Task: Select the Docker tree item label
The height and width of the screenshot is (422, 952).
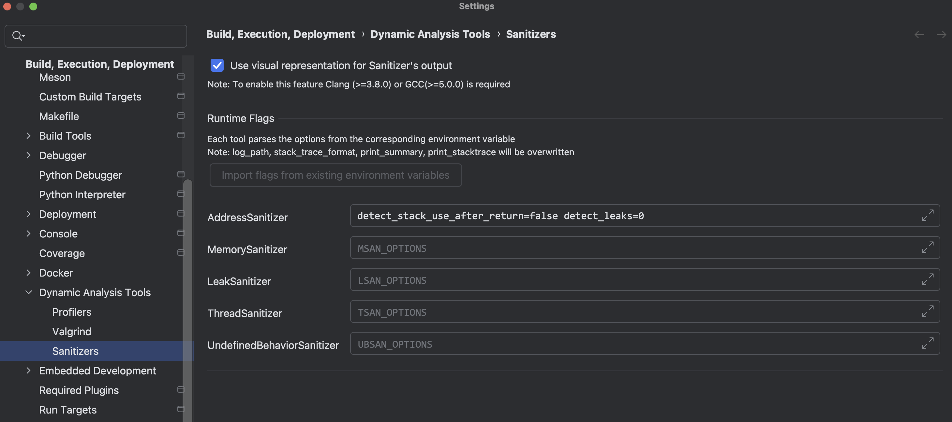Action: [56, 273]
